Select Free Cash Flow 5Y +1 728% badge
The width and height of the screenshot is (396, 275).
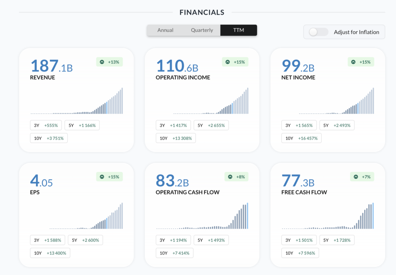tap(337, 240)
